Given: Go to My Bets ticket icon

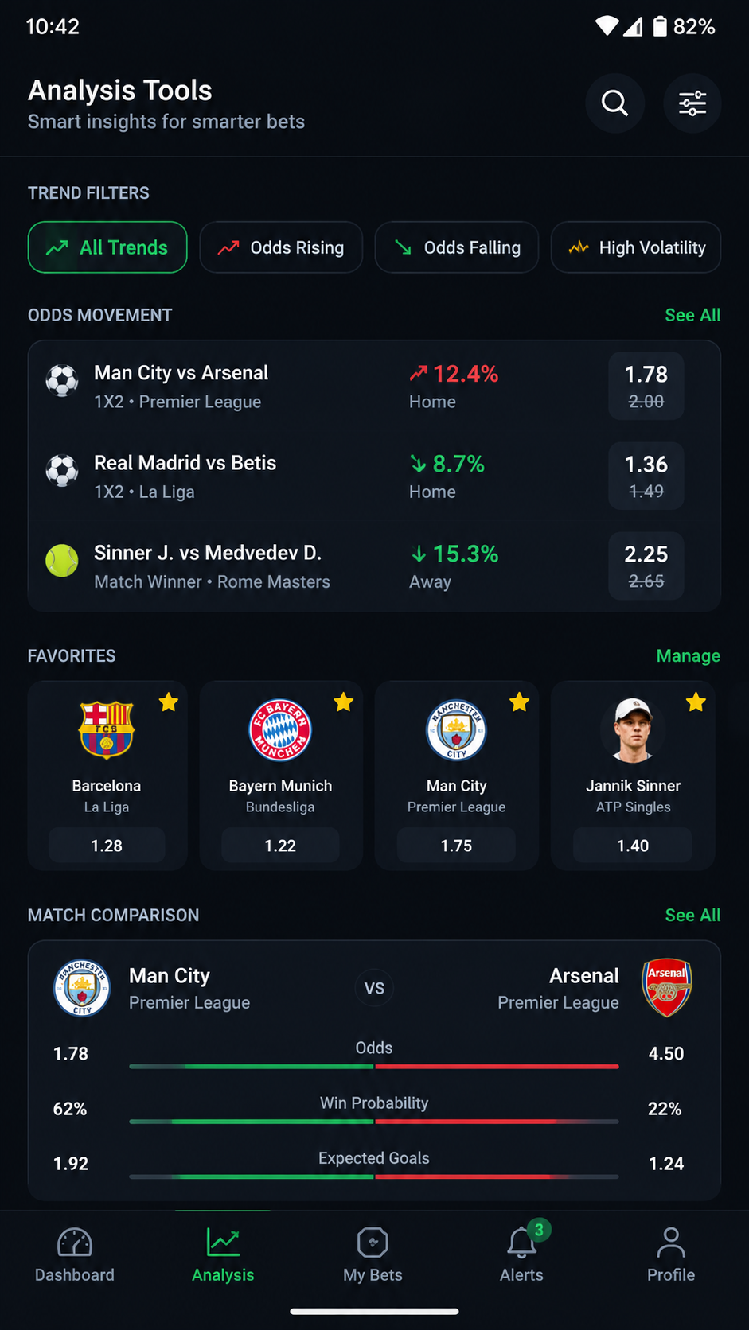Looking at the screenshot, I should click(373, 1242).
